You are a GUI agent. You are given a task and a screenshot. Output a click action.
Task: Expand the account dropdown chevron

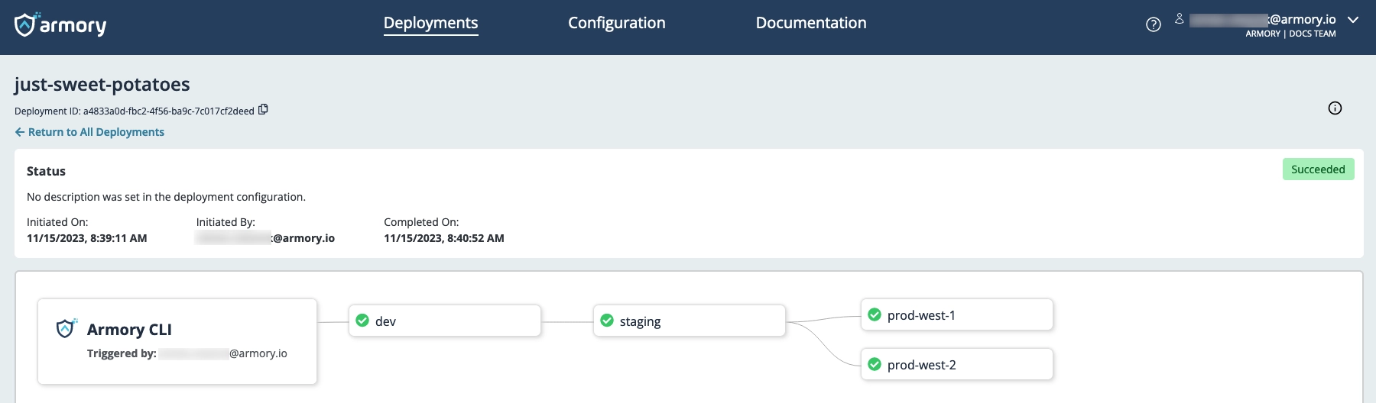click(x=1353, y=20)
